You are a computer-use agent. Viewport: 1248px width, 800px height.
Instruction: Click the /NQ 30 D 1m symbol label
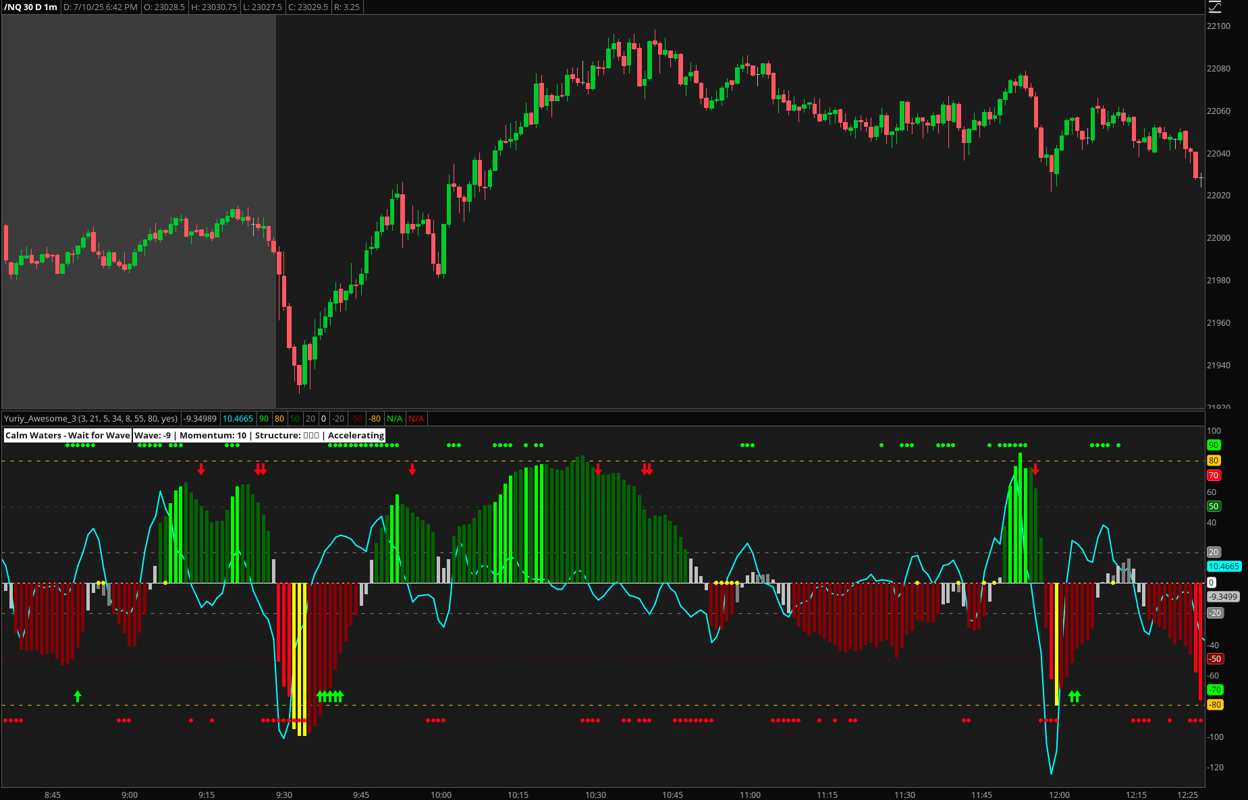30,7
